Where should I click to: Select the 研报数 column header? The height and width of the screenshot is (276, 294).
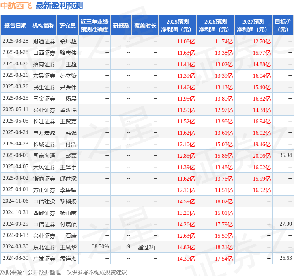tap(121, 26)
